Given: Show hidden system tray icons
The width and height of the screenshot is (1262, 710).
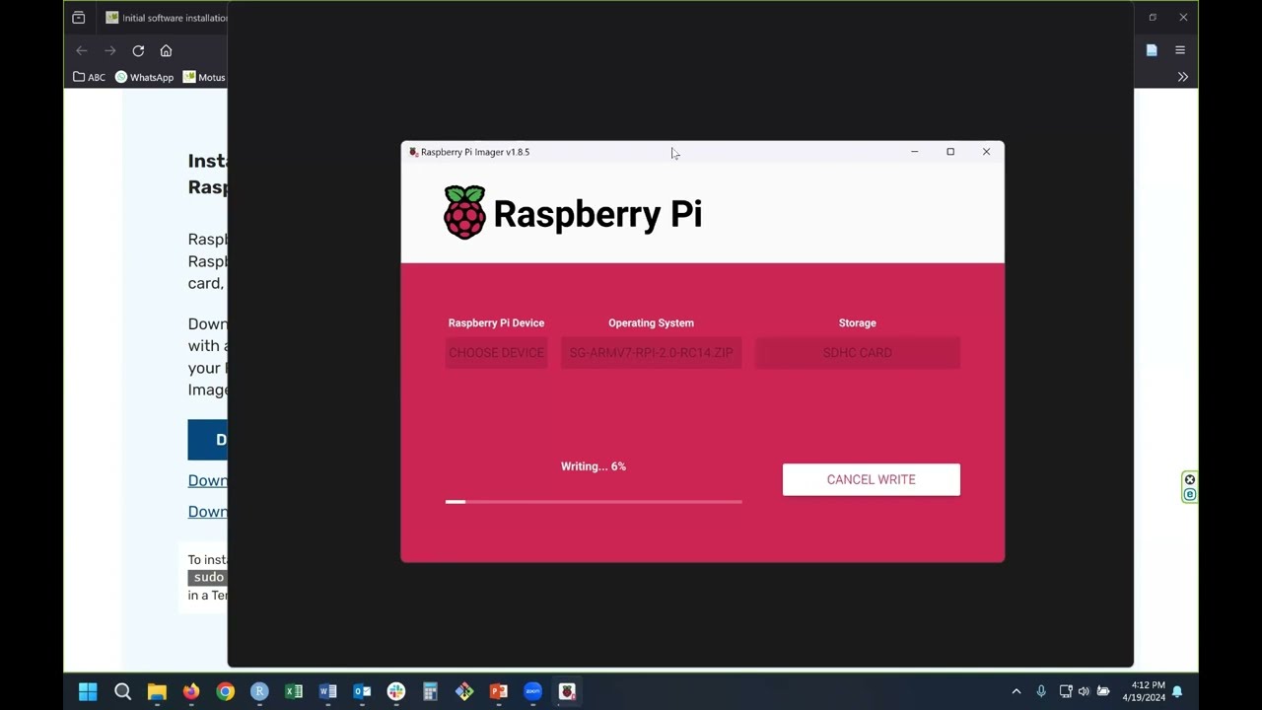Looking at the screenshot, I should point(1017,691).
